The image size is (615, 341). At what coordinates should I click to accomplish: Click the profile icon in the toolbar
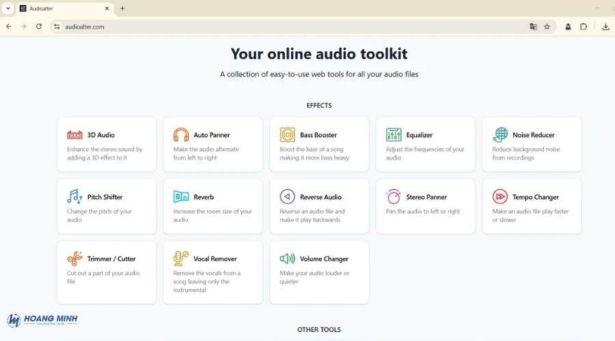pos(568,27)
